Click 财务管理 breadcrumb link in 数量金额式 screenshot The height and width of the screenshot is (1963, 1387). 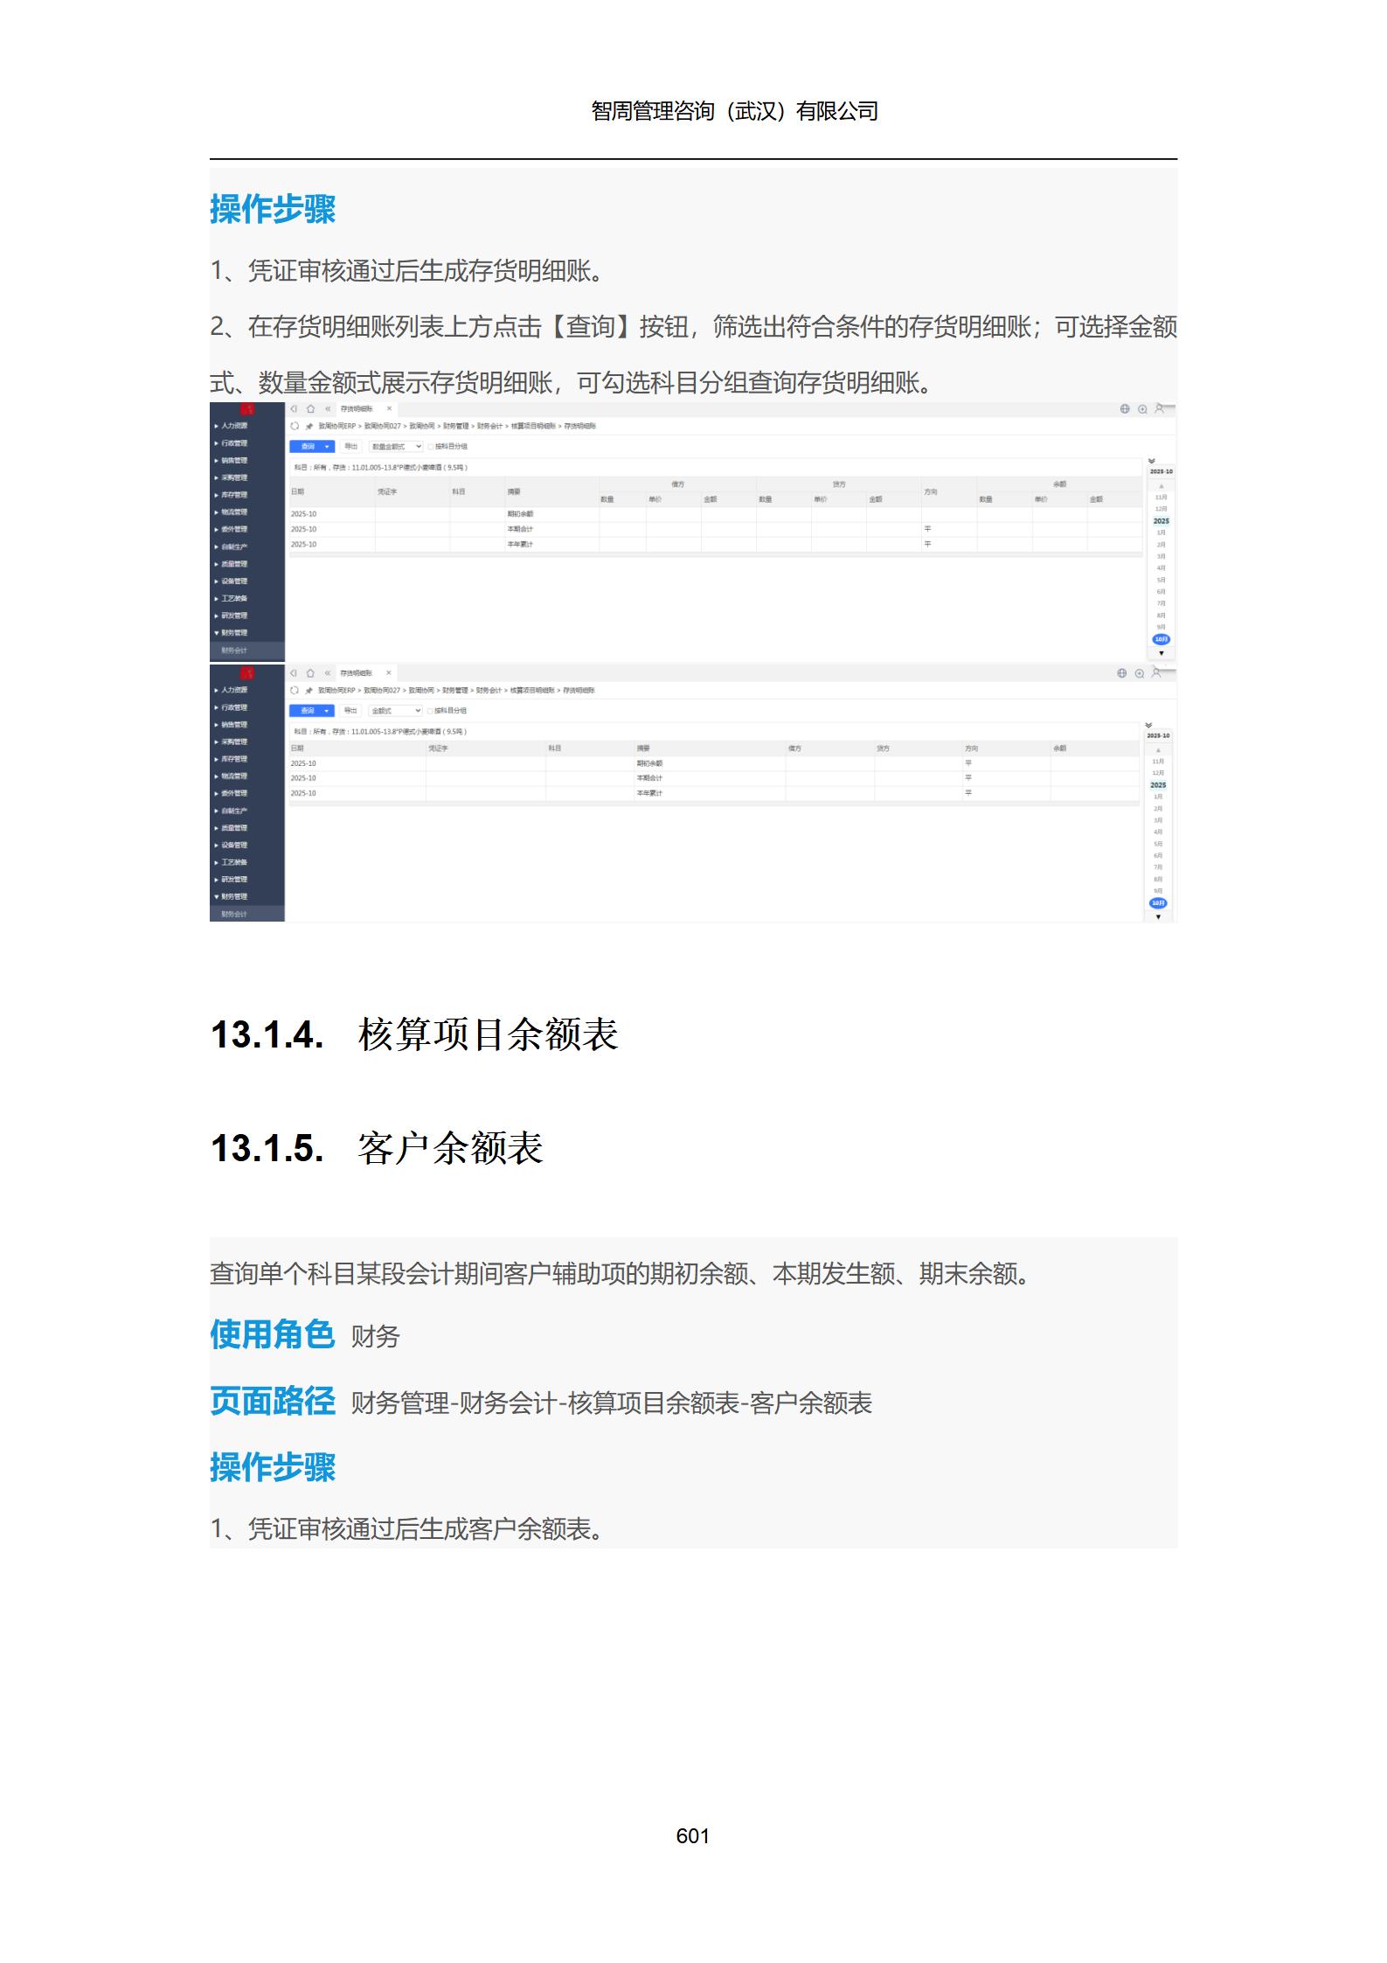455,426
